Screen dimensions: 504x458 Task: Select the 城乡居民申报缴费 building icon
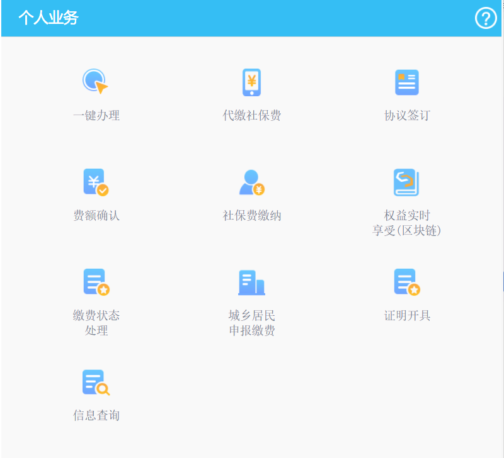click(x=251, y=282)
